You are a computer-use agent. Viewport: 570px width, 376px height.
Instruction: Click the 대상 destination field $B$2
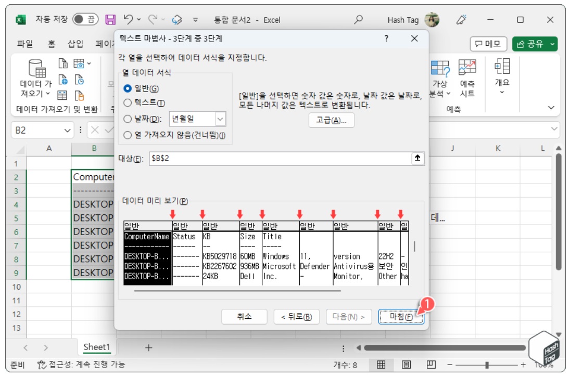coord(280,159)
